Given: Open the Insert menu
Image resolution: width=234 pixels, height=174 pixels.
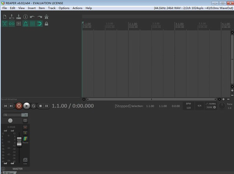Looking at the screenshot, I should click(x=32, y=8).
